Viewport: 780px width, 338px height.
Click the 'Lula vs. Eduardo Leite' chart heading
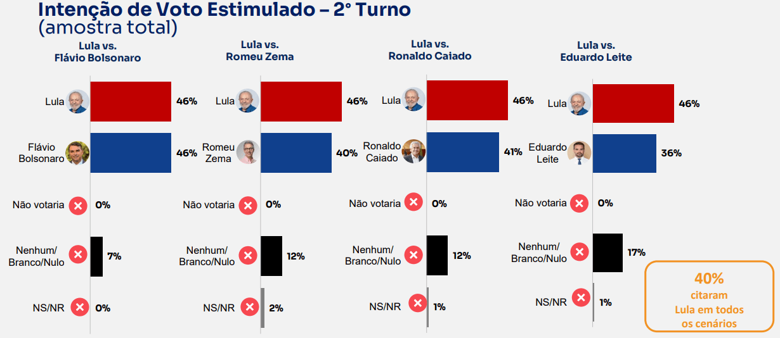tap(596, 51)
